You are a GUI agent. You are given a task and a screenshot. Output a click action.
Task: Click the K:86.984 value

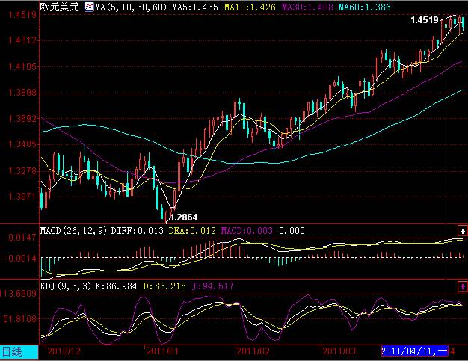pyautogui.click(x=116, y=286)
